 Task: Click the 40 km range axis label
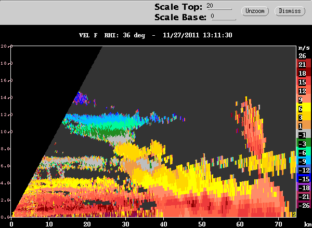(164, 224)
